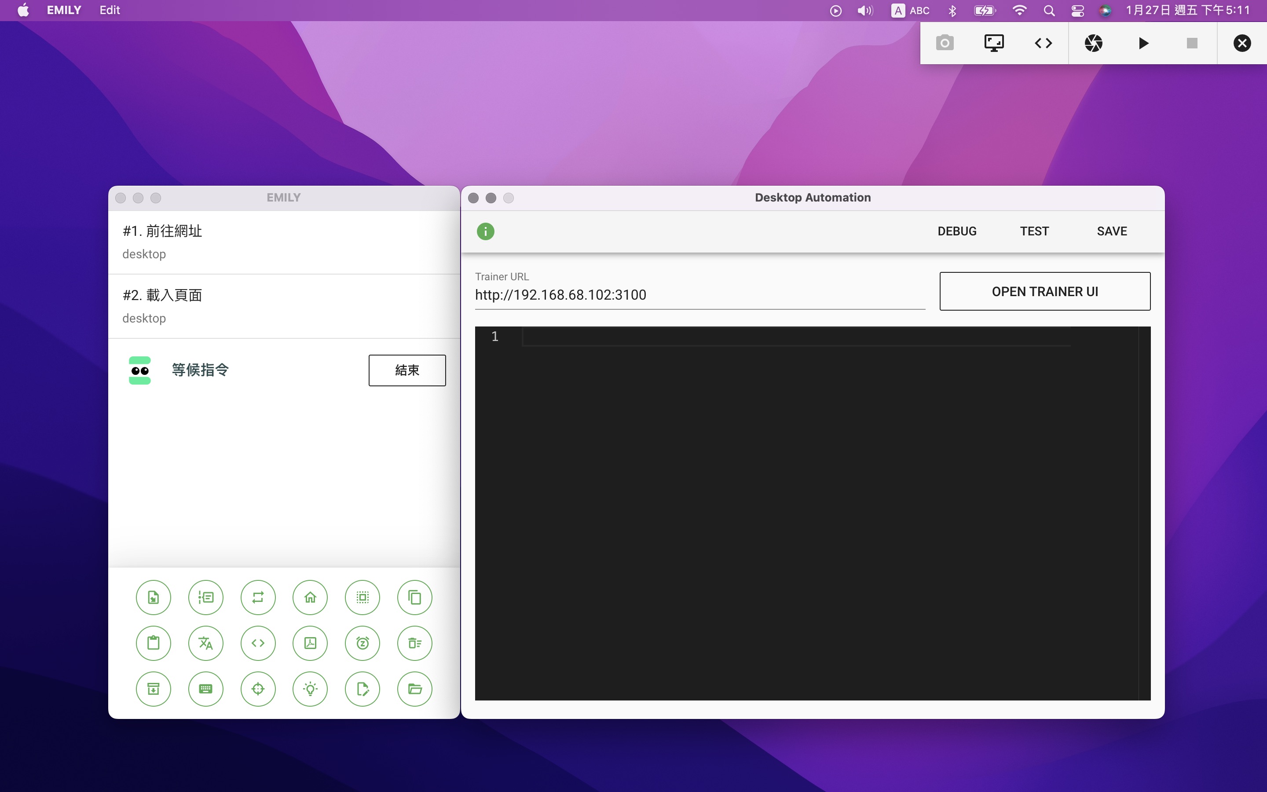The height and width of the screenshot is (792, 1267).
Task: Select step #2 載入頁面 in list
Action: tap(283, 306)
